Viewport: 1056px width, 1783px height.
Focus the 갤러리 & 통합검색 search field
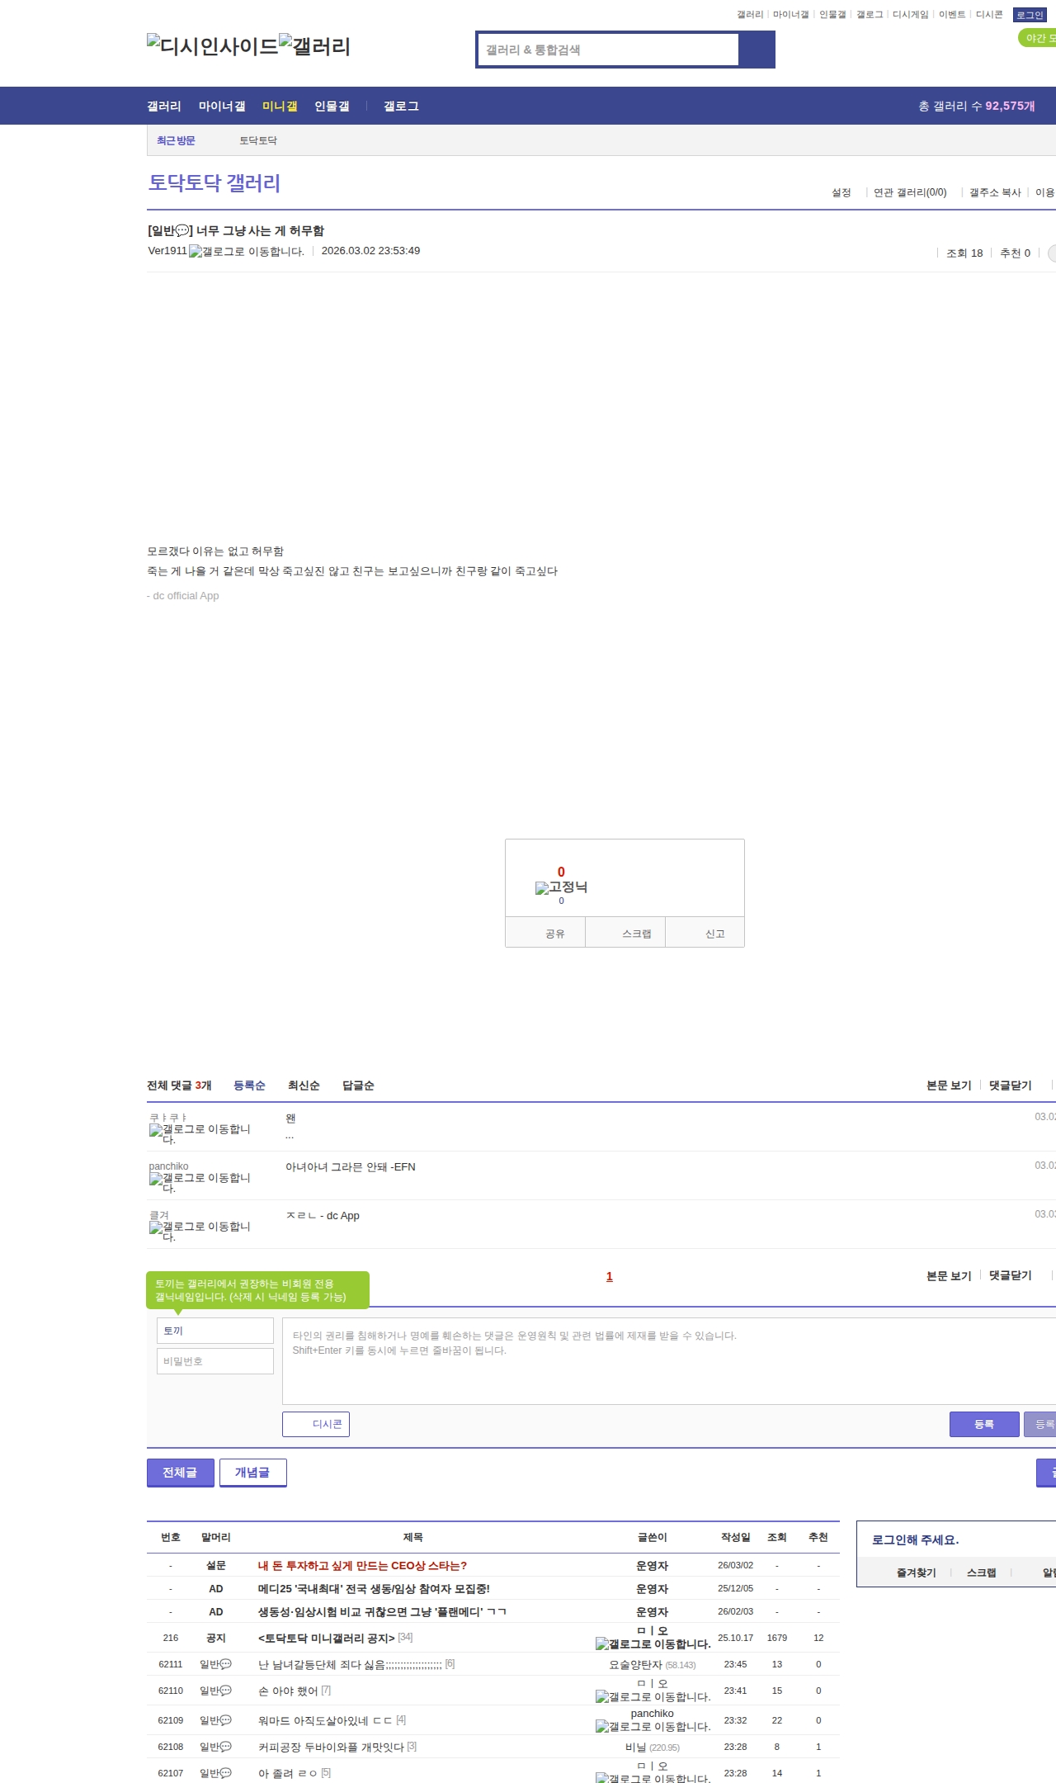pos(608,50)
